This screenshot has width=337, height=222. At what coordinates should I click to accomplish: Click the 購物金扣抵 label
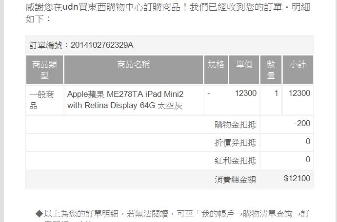[x=235, y=125]
